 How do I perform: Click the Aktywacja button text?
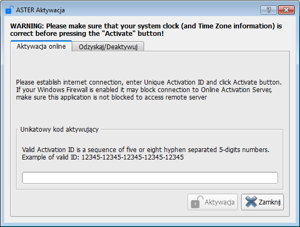pos(220,202)
